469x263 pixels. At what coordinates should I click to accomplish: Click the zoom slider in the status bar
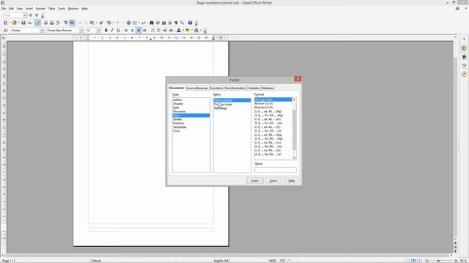point(438,261)
